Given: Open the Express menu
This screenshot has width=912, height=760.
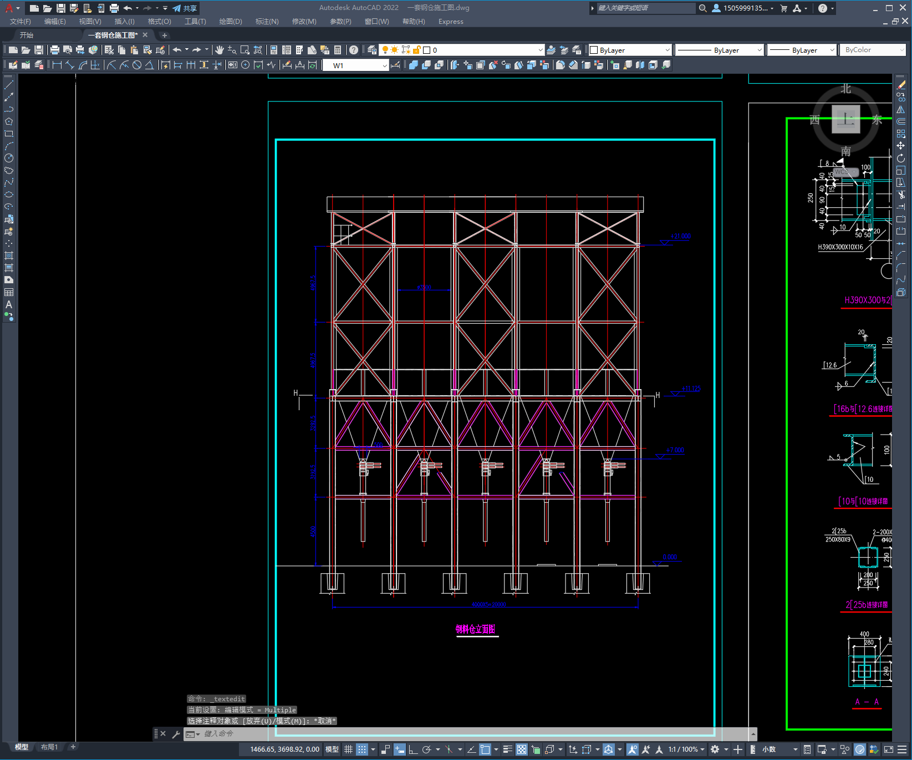Looking at the screenshot, I should point(451,22).
